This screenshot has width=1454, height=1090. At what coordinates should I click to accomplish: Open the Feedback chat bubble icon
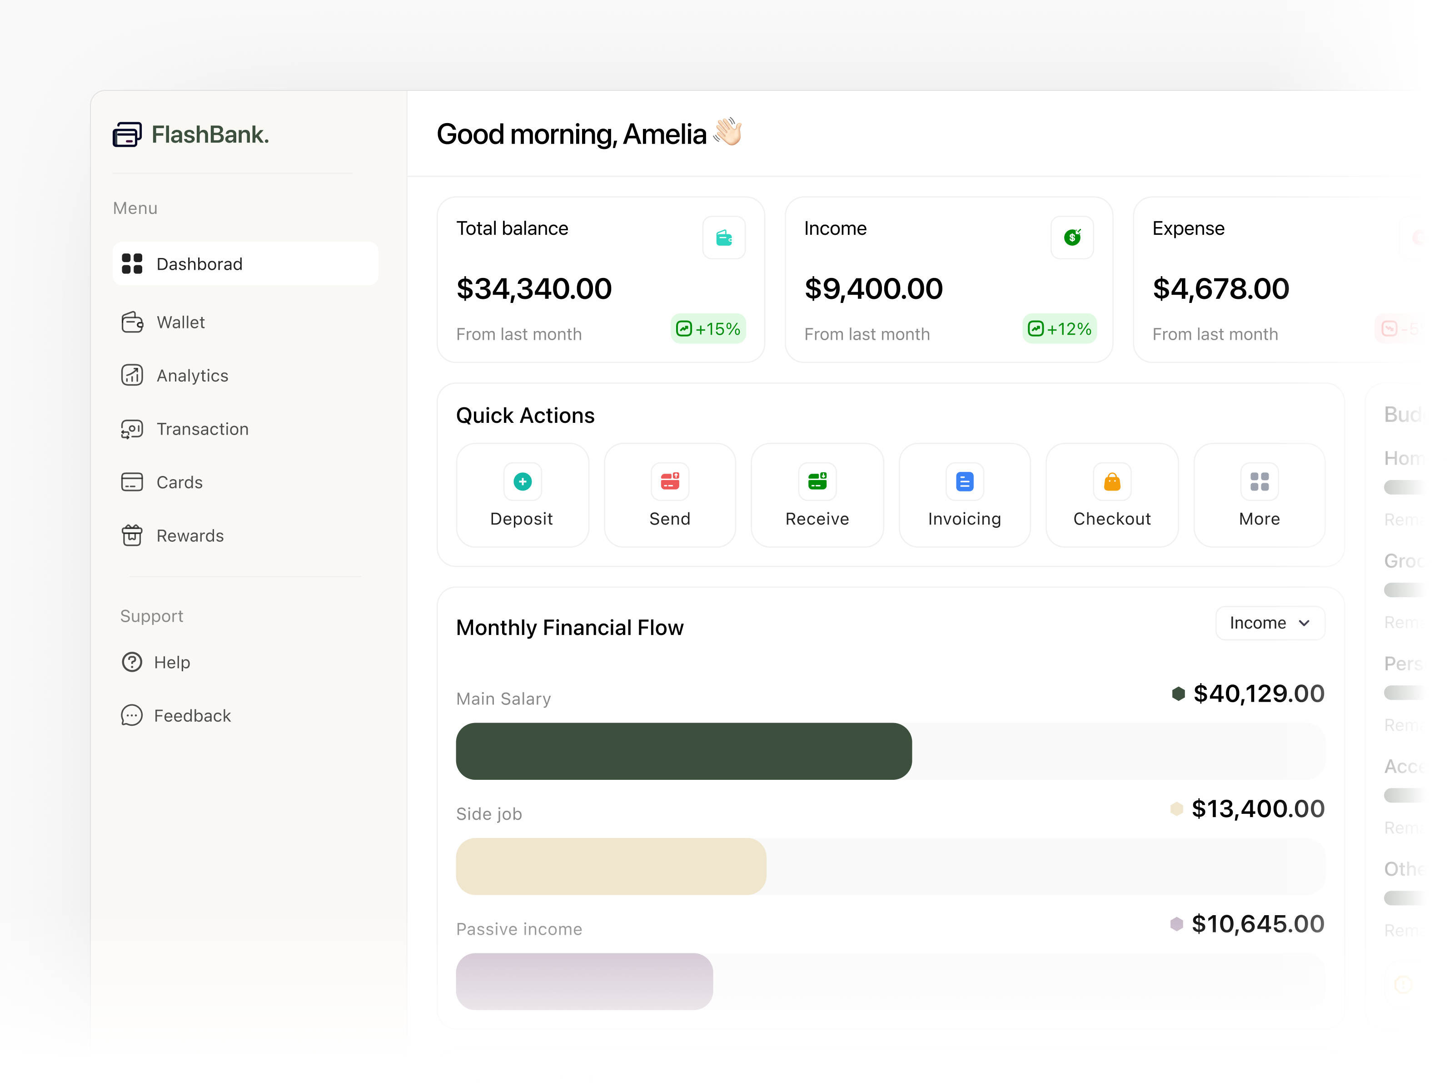tap(132, 715)
